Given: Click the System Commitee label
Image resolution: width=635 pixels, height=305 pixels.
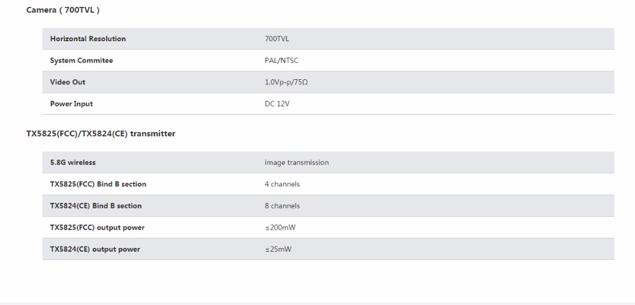Looking at the screenshot, I should 81,60.
